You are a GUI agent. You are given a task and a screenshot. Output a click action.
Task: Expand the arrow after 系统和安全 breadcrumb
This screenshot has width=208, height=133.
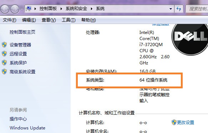(x=92, y=9)
